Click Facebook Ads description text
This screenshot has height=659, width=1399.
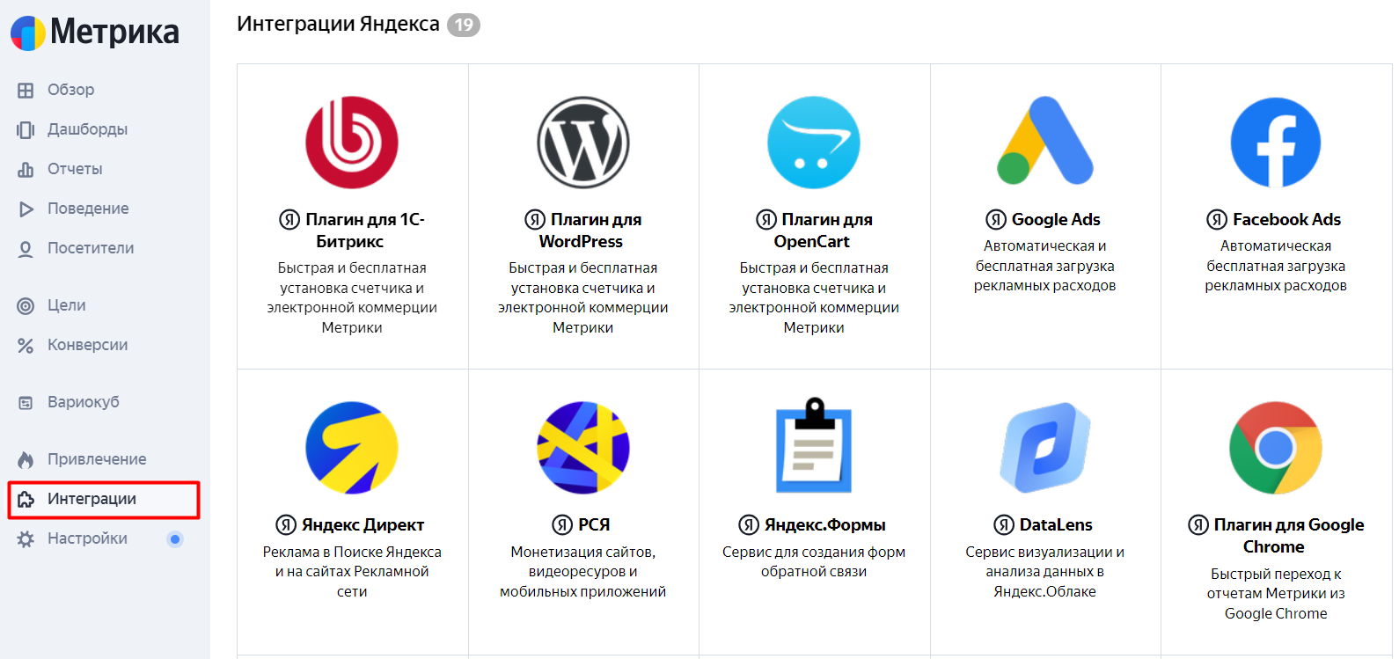coord(1276,266)
